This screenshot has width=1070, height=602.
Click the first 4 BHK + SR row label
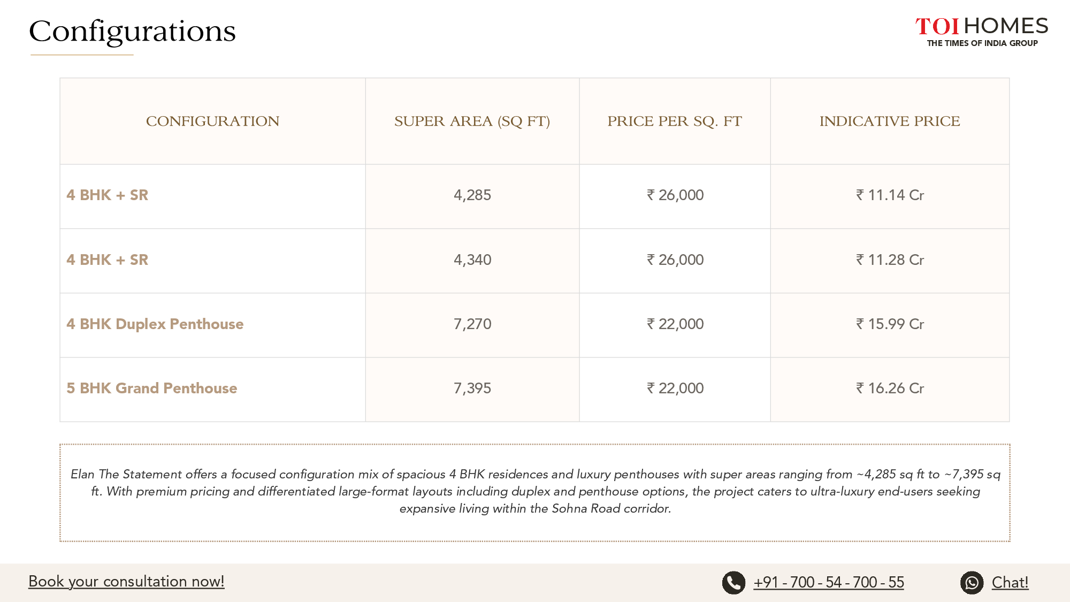108,195
